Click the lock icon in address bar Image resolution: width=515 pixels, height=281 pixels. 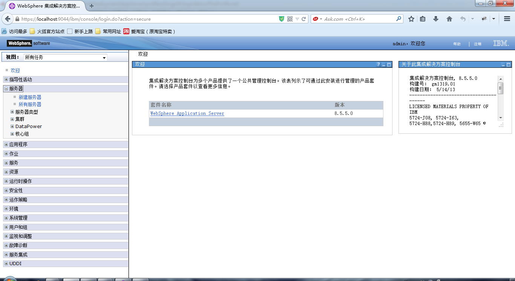tap(17, 19)
